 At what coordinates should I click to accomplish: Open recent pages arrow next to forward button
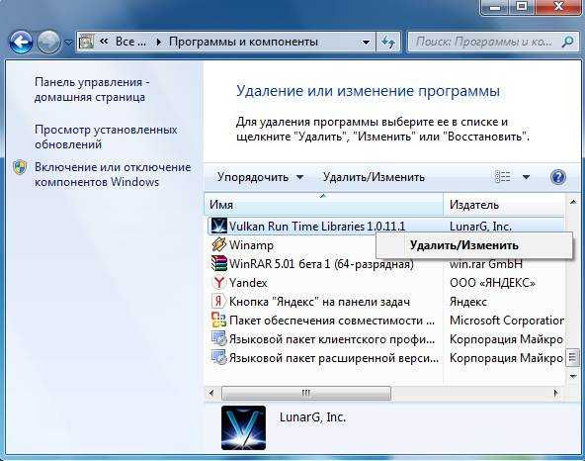pyautogui.click(x=68, y=43)
